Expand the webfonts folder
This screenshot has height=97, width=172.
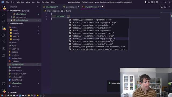24,49
